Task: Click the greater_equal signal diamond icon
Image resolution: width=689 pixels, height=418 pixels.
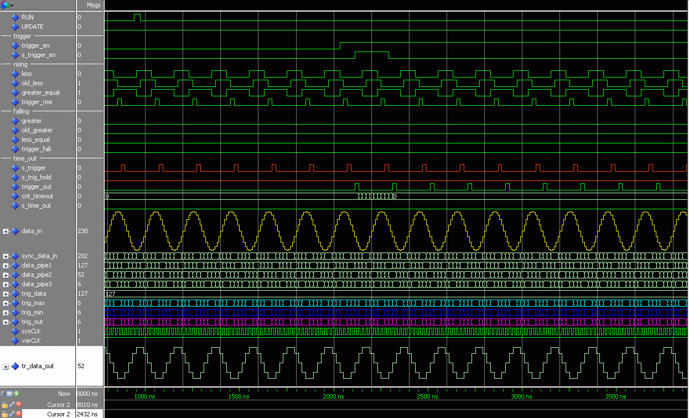Action: [x=15, y=92]
